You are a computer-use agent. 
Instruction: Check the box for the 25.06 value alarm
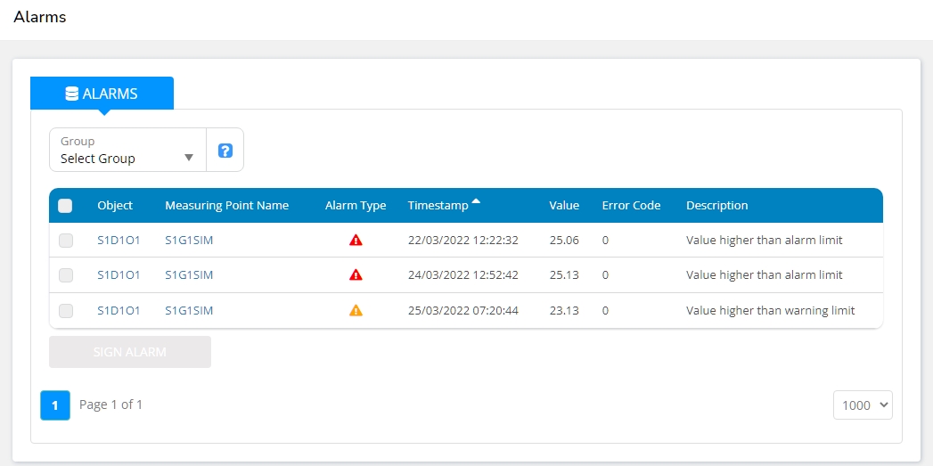coord(66,241)
